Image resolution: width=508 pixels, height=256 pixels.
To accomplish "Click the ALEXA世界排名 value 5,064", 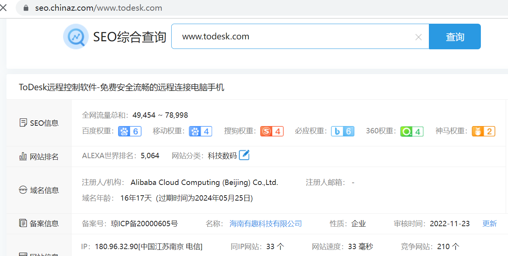I will tap(150, 156).
